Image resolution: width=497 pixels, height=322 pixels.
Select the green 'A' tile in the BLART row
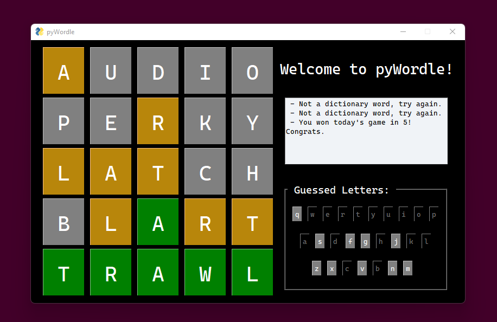[157, 222]
